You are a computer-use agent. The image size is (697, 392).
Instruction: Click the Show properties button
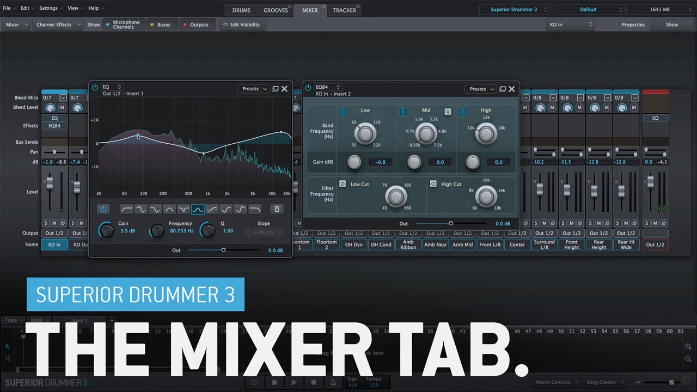click(672, 24)
